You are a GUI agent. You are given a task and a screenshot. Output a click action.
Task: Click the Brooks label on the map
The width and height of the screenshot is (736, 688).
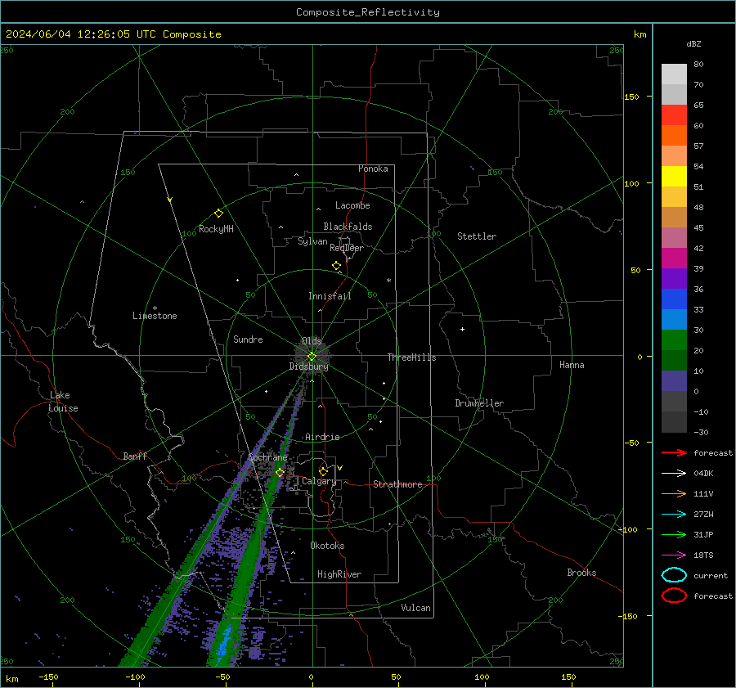pyautogui.click(x=581, y=573)
